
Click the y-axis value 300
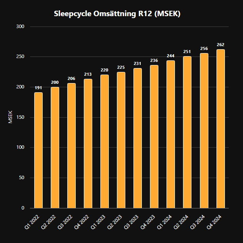pyautogui.click(x=20, y=27)
